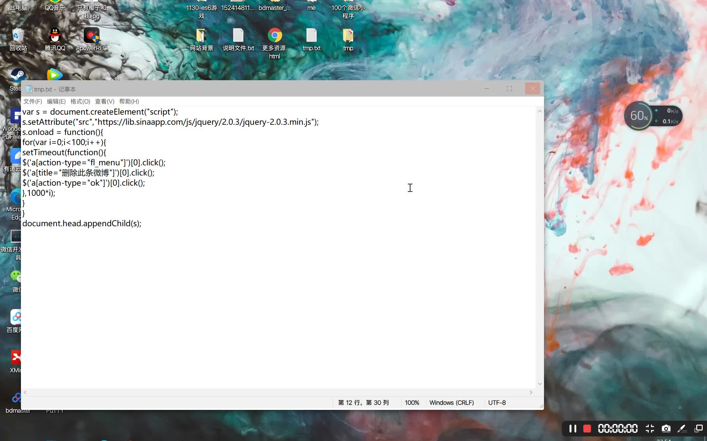Viewport: 707px width, 441px height.
Task: Select the 说明文件.txt desktop file
Action: point(238,40)
